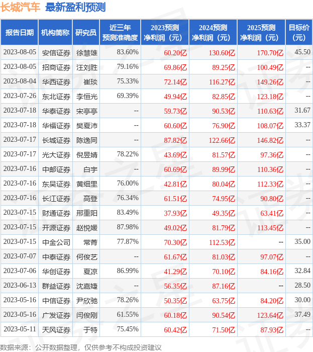This screenshot has height=352, width=313.
Task: Select the 群益证券 institution cell
Action: coord(56,286)
